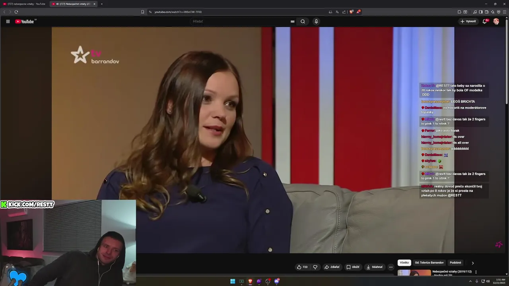Open the on-screen keyboard in search box
This screenshot has height=286, width=509.
pos(293,21)
